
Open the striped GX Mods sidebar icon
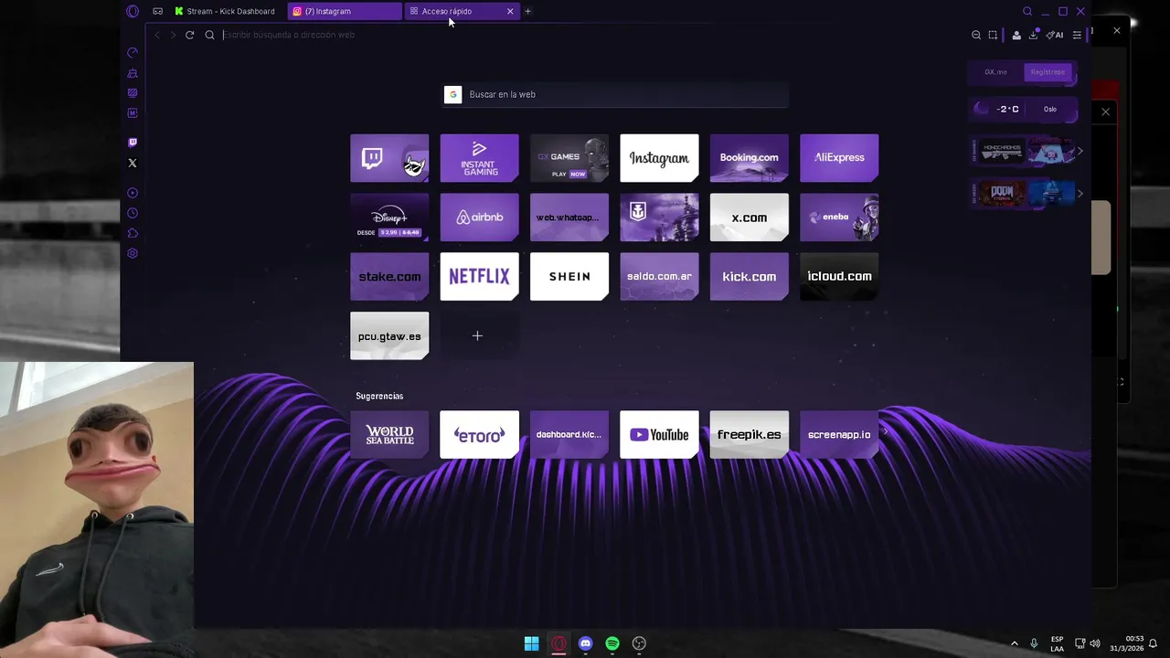tap(133, 93)
